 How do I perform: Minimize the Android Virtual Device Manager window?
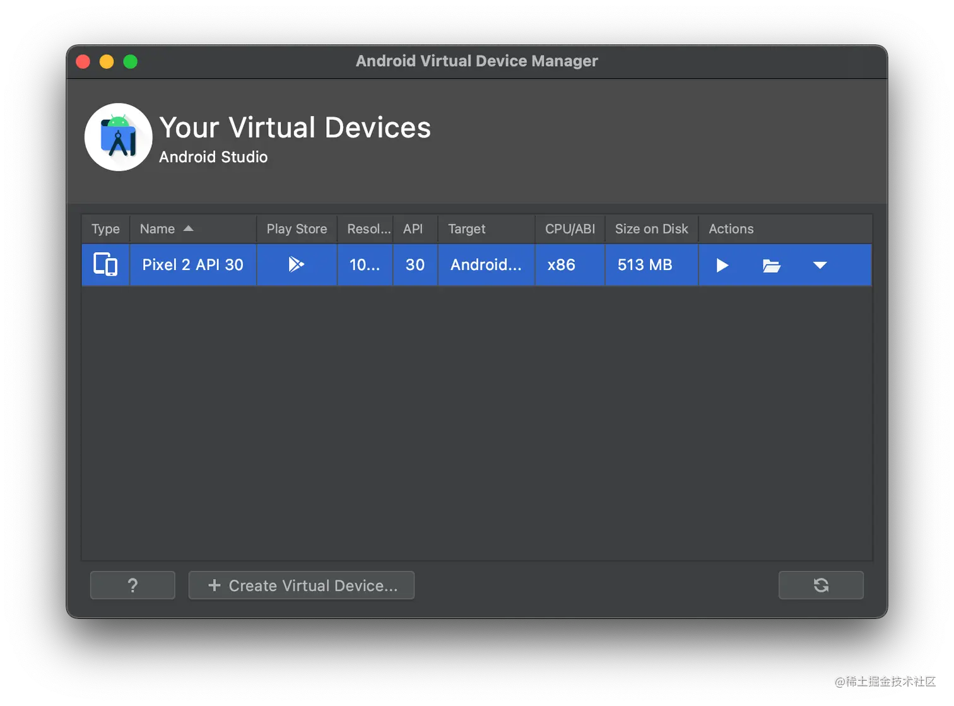pyautogui.click(x=107, y=61)
